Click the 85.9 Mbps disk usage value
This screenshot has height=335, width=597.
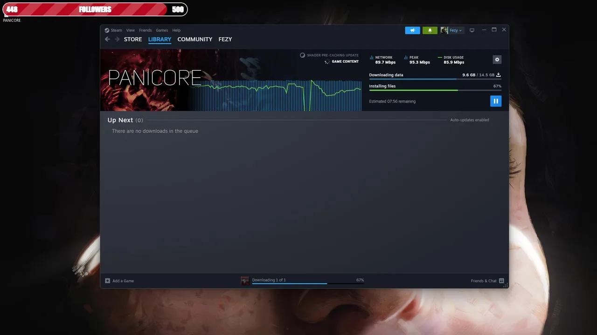454,62
